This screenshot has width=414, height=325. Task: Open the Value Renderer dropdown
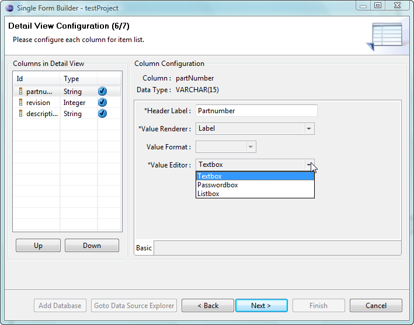[309, 128]
